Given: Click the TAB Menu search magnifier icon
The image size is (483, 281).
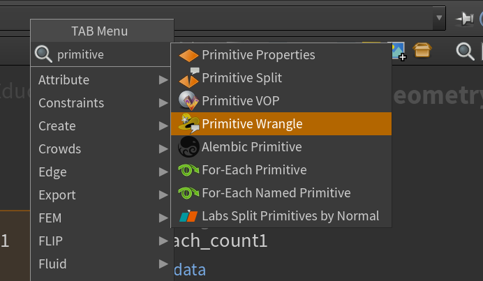Looking at the screenshot, I should tap(43, 54).
